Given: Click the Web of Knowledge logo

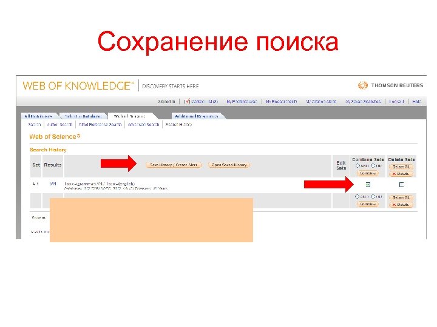Looking at the screenshot, I should point(78,85).
